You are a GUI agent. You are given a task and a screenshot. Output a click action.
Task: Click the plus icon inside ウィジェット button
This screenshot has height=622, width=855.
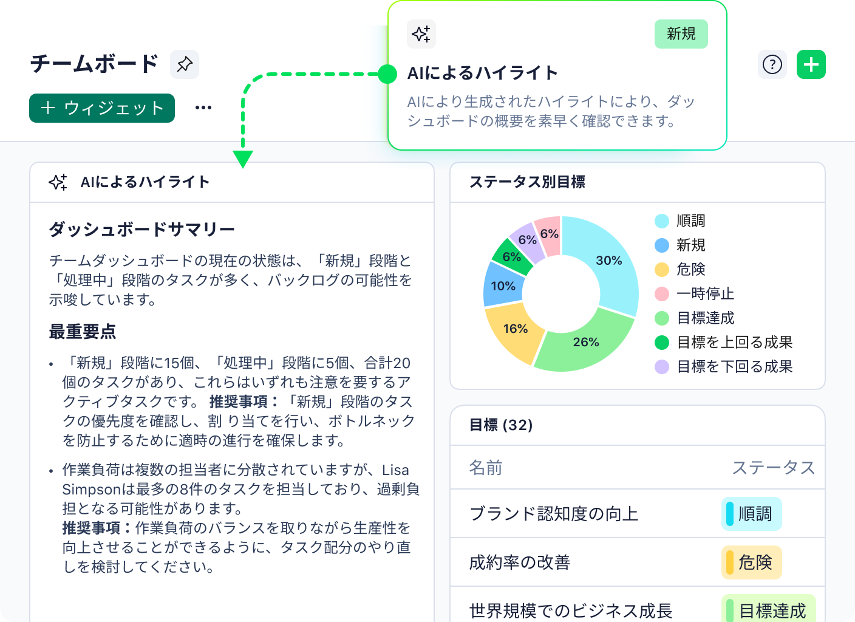click(47, 108)
